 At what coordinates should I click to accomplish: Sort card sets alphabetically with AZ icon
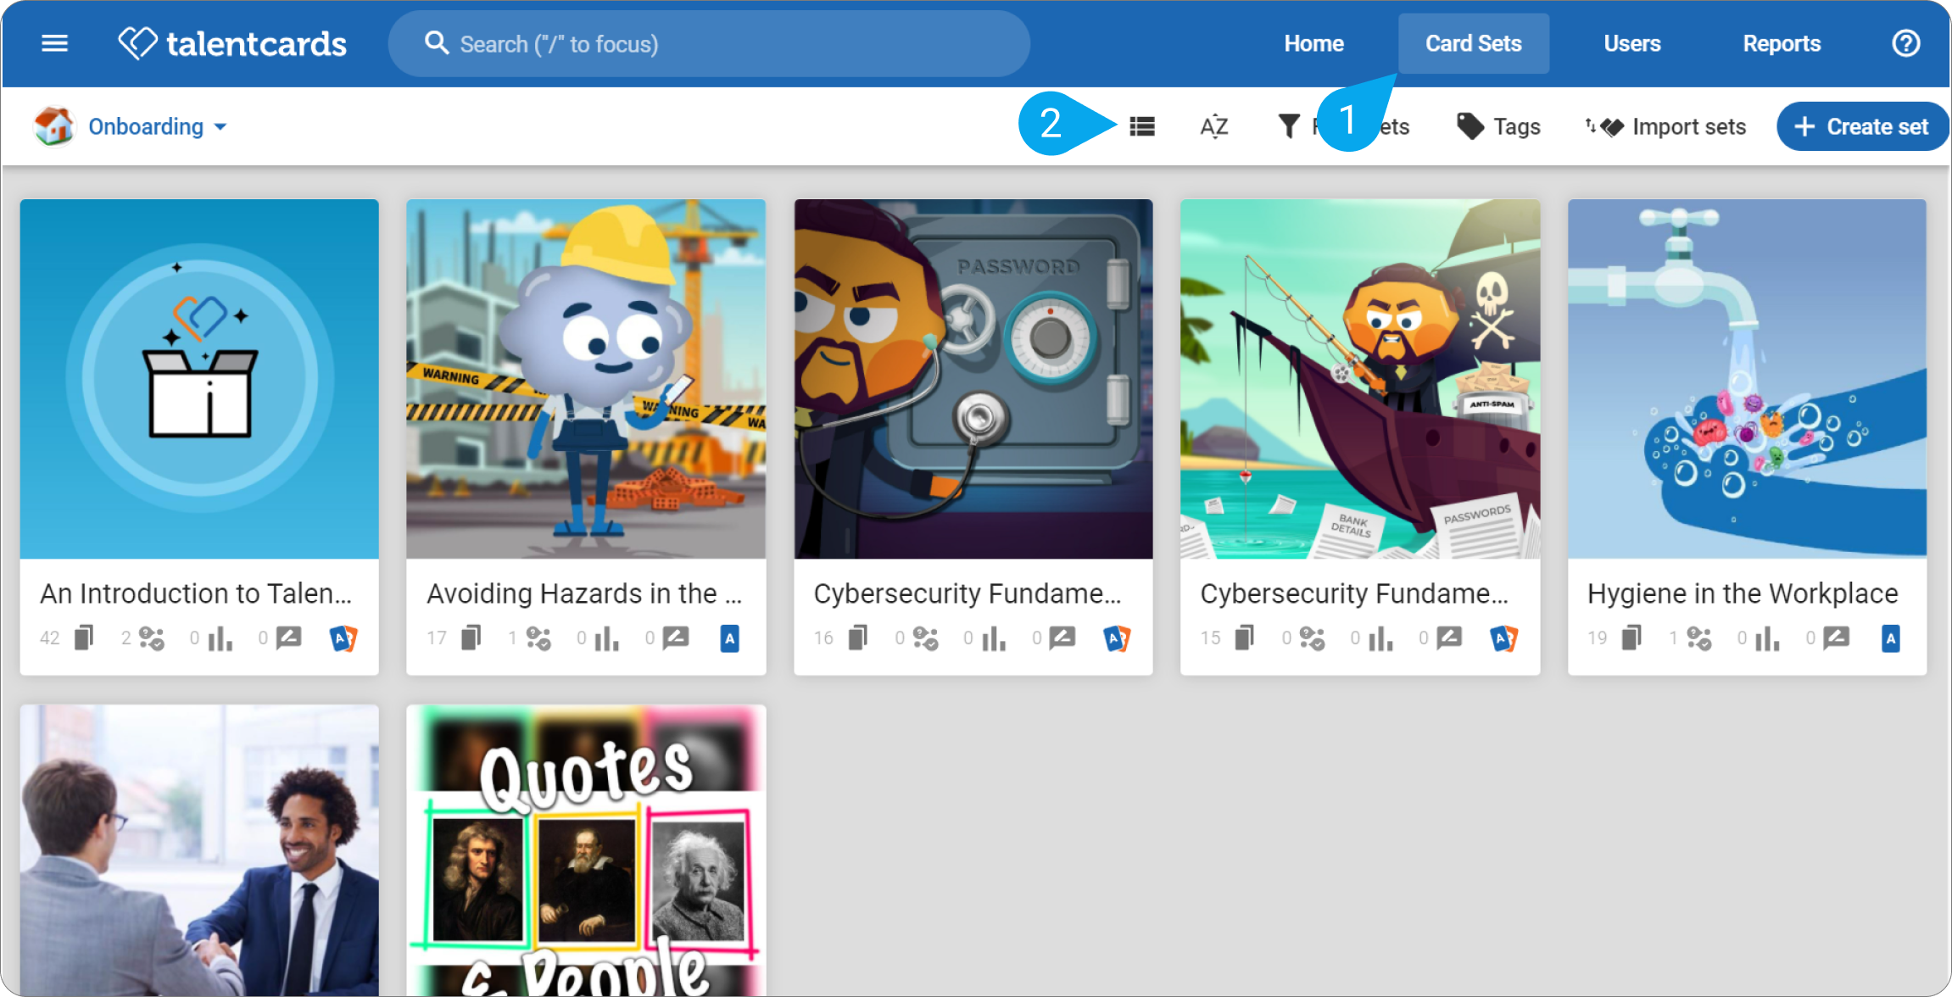tap(1214, 127)
